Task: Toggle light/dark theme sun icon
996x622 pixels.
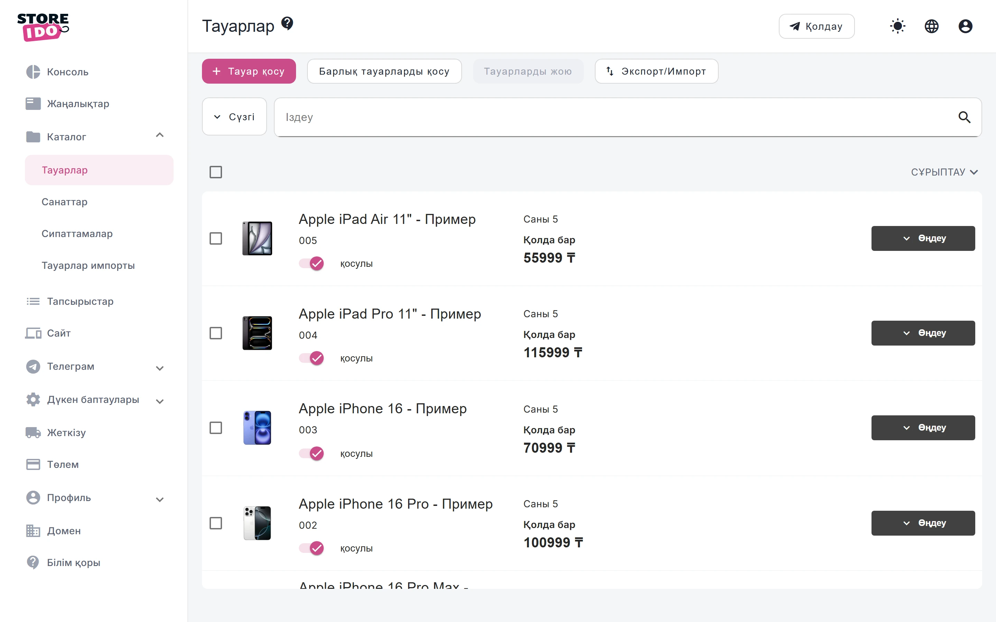Action: 897,26
